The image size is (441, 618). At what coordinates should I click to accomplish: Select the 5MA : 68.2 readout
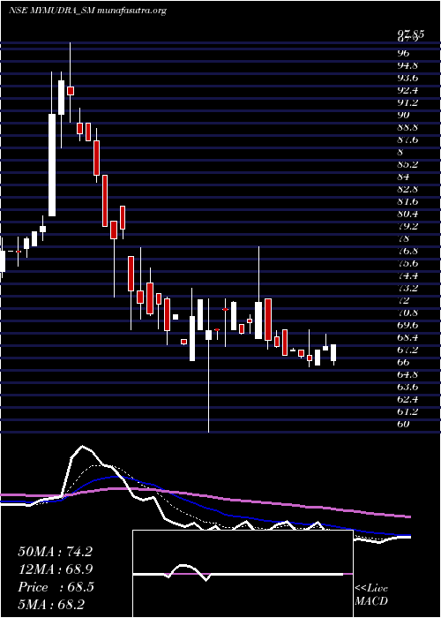pos(52,604)
